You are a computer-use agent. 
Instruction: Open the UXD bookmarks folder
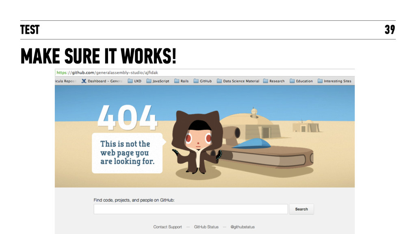click(134, 81)
